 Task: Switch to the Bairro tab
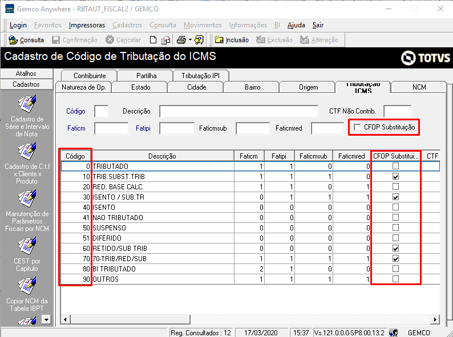[x=253, y=87]
